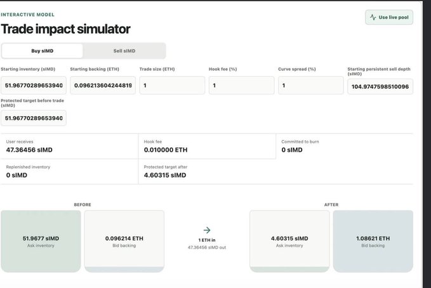
Task: Click the After 4.60315 sIMD ask inventory card
Action: tap(289, 241)
